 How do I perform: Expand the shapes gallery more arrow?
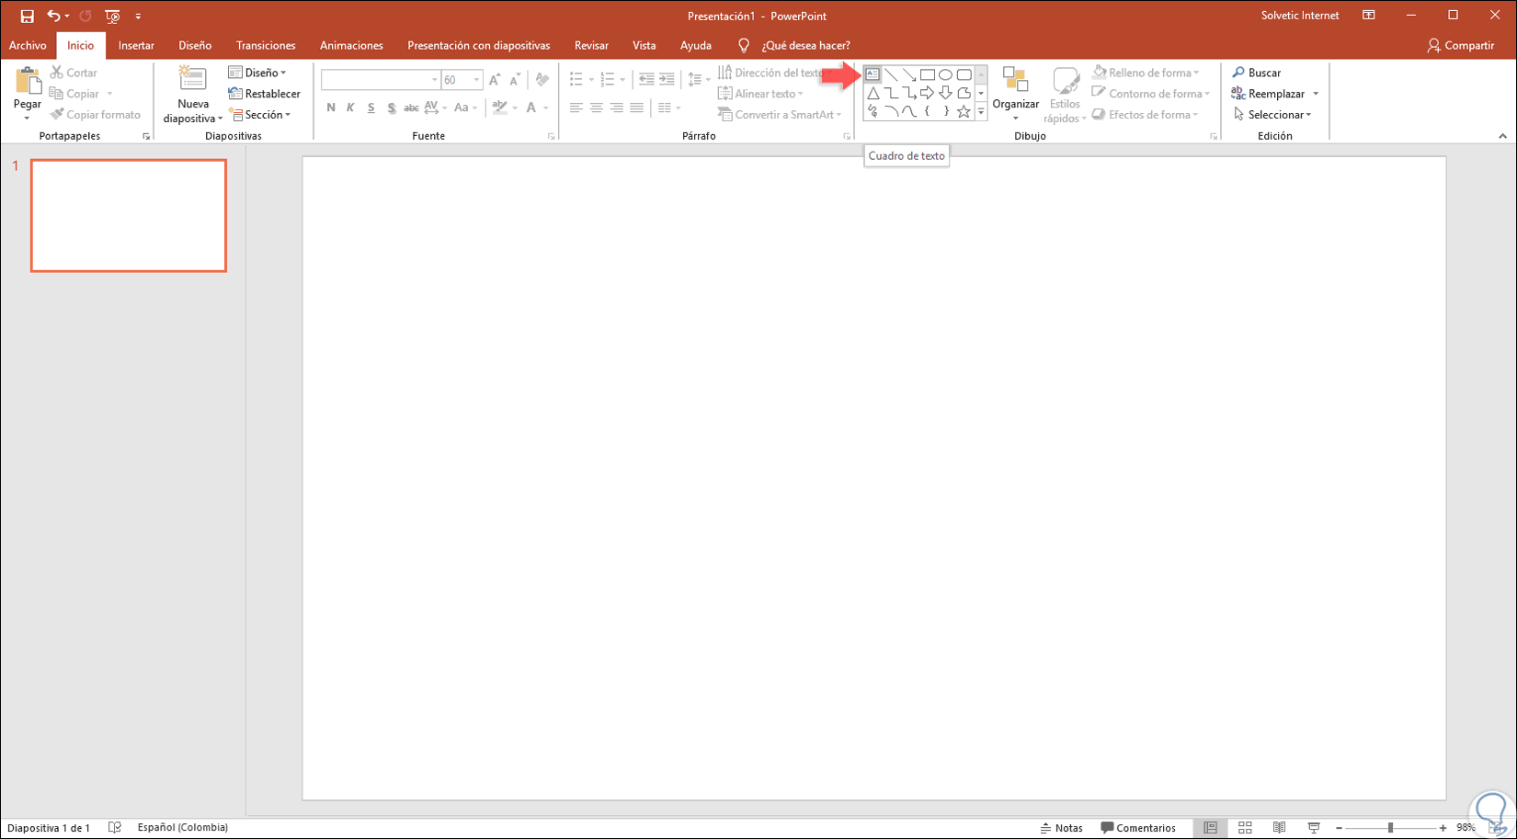(x=981, y=111)
